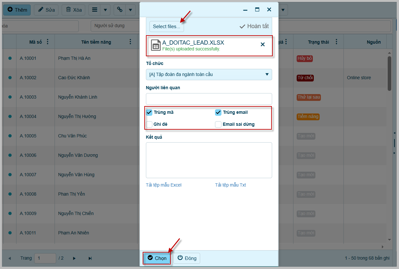Viewport: 399px width, 269px height.
Task: Uncheck the Trùng mã checkbox
Action: tap(149, 112)
